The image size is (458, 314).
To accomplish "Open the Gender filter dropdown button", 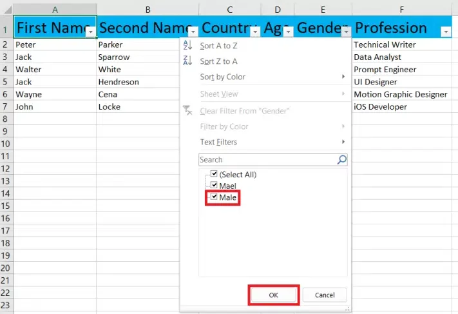I will (x=346, y=32).
